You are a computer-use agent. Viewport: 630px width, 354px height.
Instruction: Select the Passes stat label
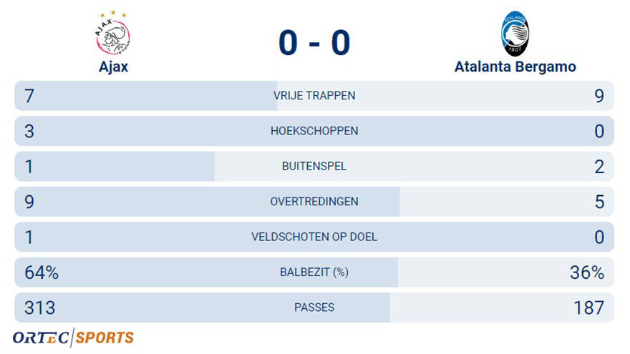click(x=314, y=308)
